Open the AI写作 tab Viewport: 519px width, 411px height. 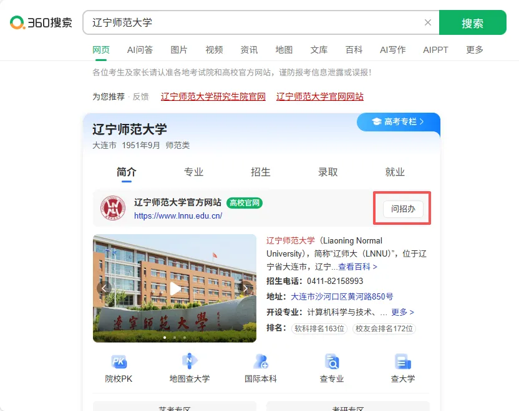(393, 50)
